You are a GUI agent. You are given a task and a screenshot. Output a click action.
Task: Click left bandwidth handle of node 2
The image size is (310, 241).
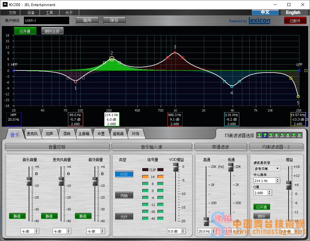pos(104,63)
